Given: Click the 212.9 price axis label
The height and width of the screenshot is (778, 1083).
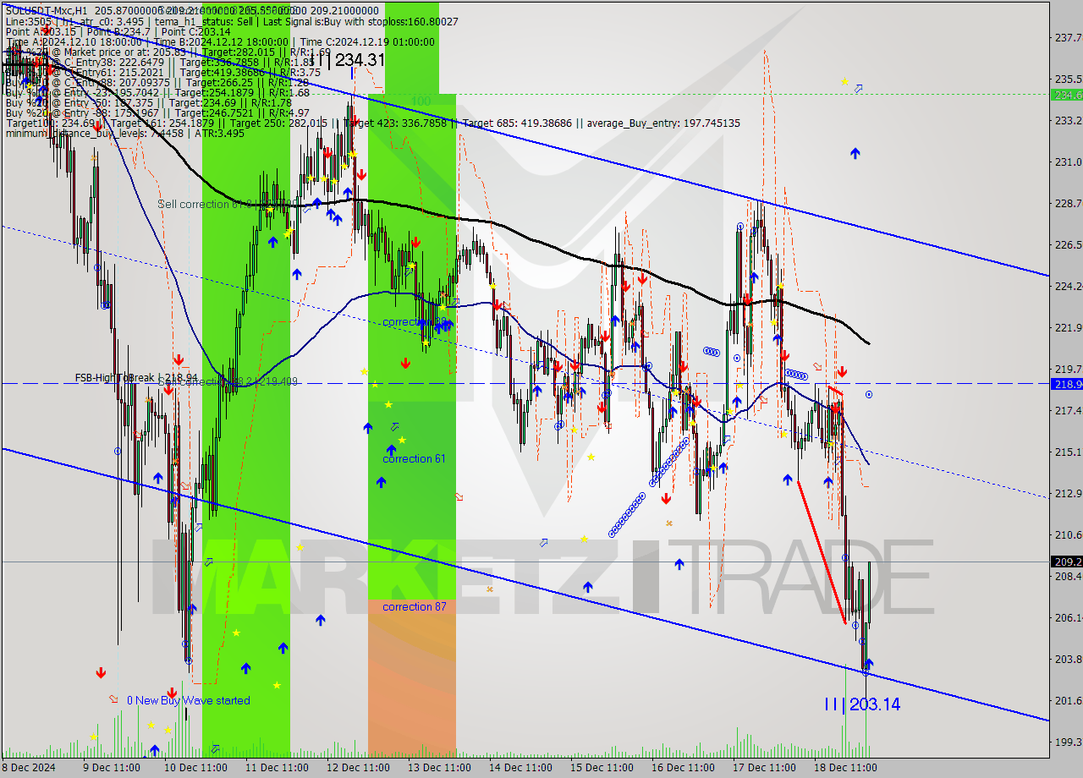Looking at the screenshot, I should click(1068, 494).
